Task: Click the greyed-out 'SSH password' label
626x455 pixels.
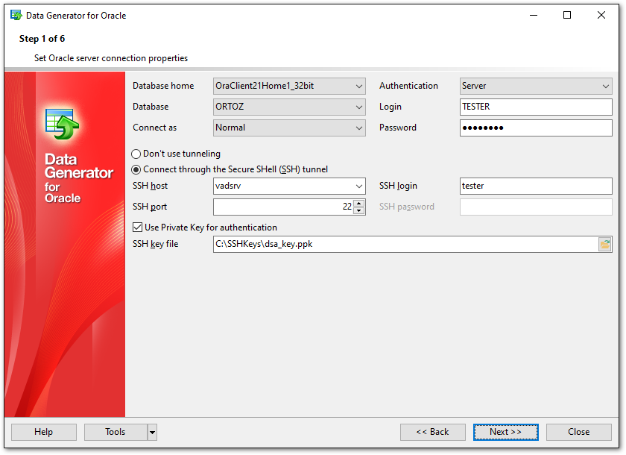Action: (x=406, y=207)
